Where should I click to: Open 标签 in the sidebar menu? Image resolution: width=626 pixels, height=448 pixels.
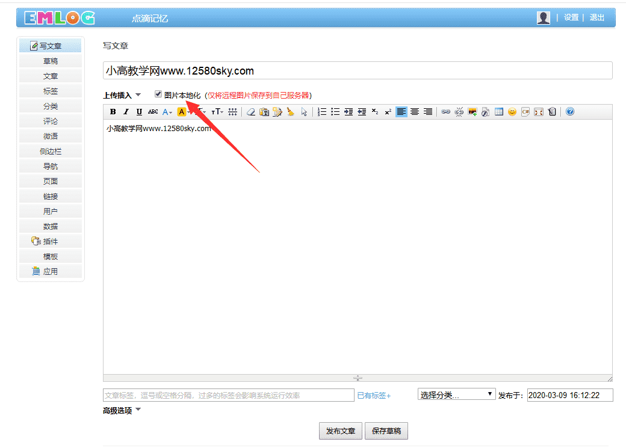[51, 91]
